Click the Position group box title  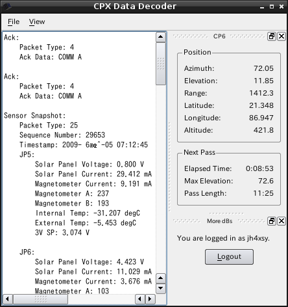tap(197, 52)
